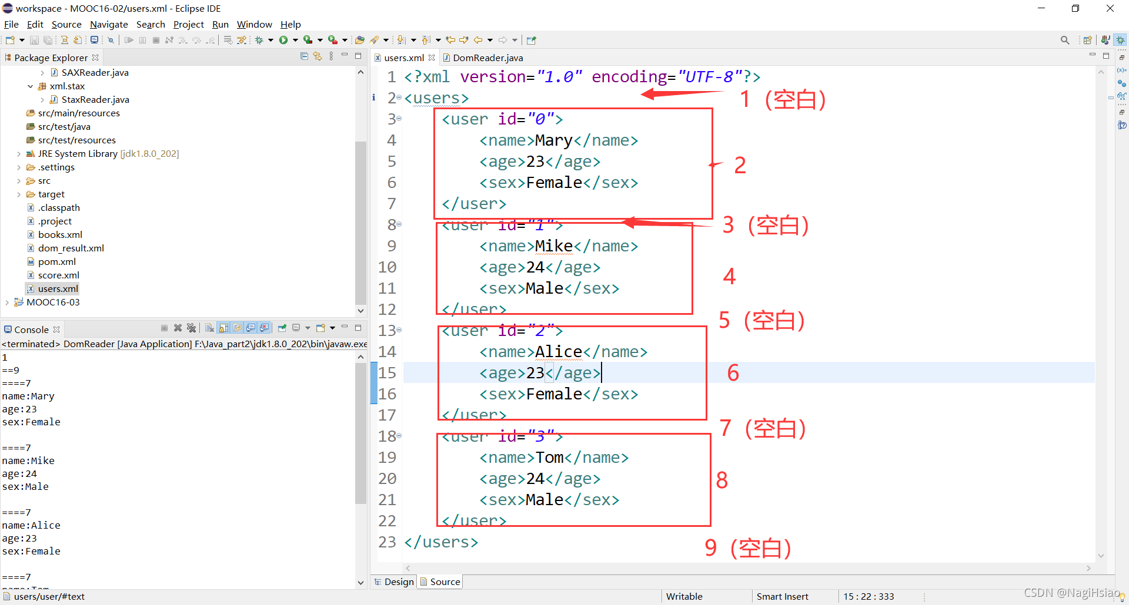1129x605 pixels.
Task: Toggle Link with Editor in Package Explorer
Action: point(318,56)
